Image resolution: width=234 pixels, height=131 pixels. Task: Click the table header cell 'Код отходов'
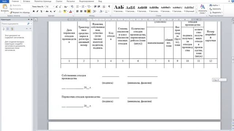(111, 36)
